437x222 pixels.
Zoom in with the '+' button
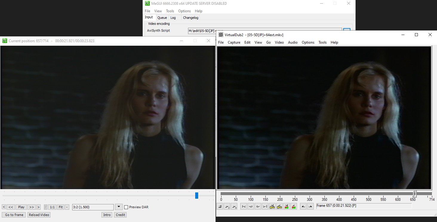click(46, 207)
